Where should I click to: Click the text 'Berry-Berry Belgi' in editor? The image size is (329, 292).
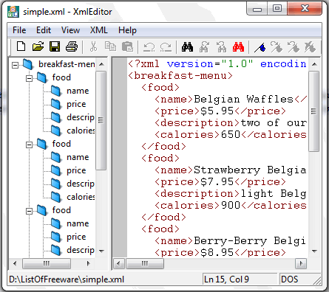coord(250,241)
